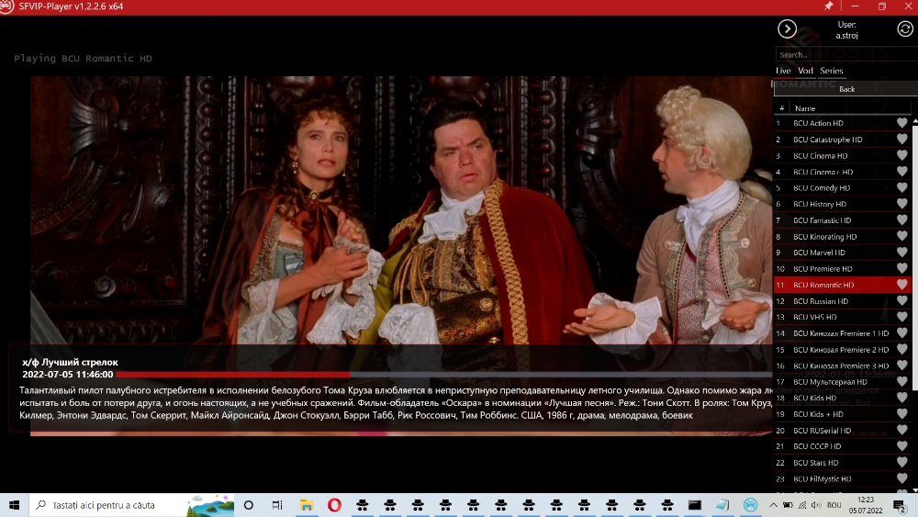The height and width of the screenshot is (517, 918).
Task: Open the Windows Start menu
Action: click(x=14, y=505)
